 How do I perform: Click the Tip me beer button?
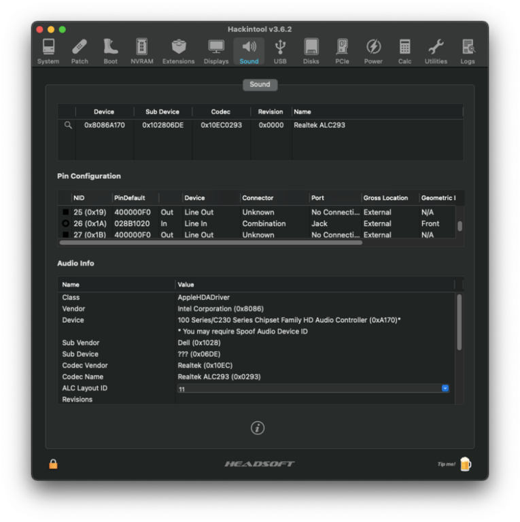(x=465, y=464)
